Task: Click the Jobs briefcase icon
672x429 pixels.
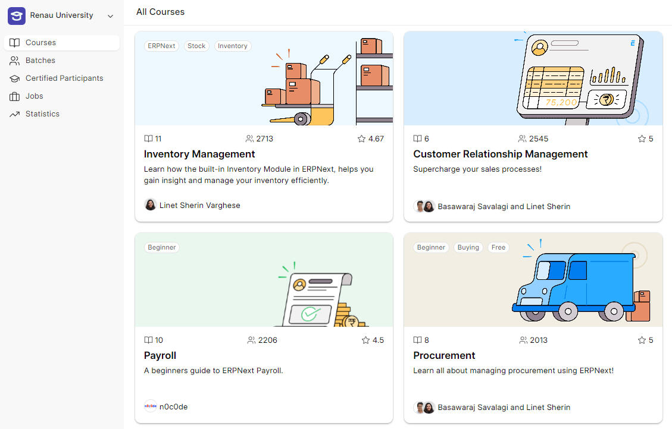Action: (x=14, y=96)
